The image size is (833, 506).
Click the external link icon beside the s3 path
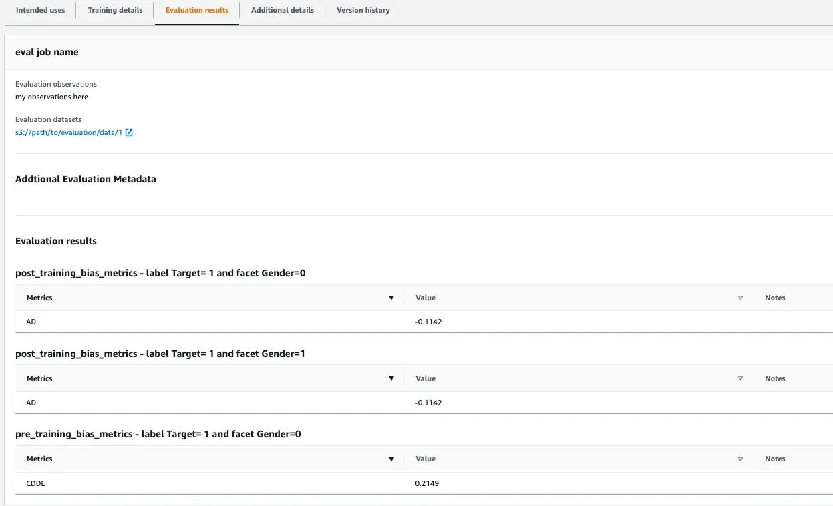point(129,132)
